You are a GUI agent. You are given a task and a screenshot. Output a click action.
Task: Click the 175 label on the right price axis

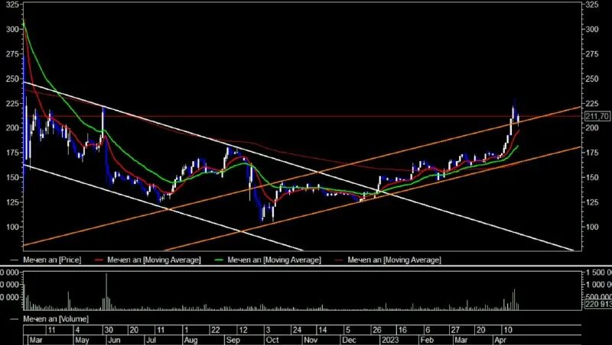[592, 153]
